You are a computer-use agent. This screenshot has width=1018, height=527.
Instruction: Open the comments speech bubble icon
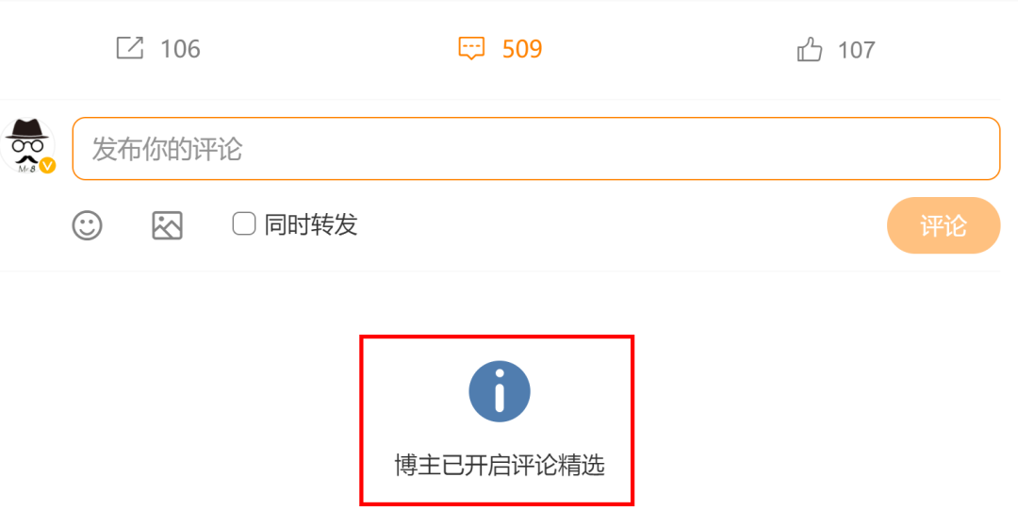point(471,49)
